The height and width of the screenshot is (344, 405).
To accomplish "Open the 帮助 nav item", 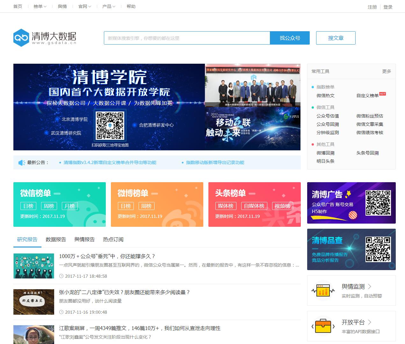I will 131,6.
